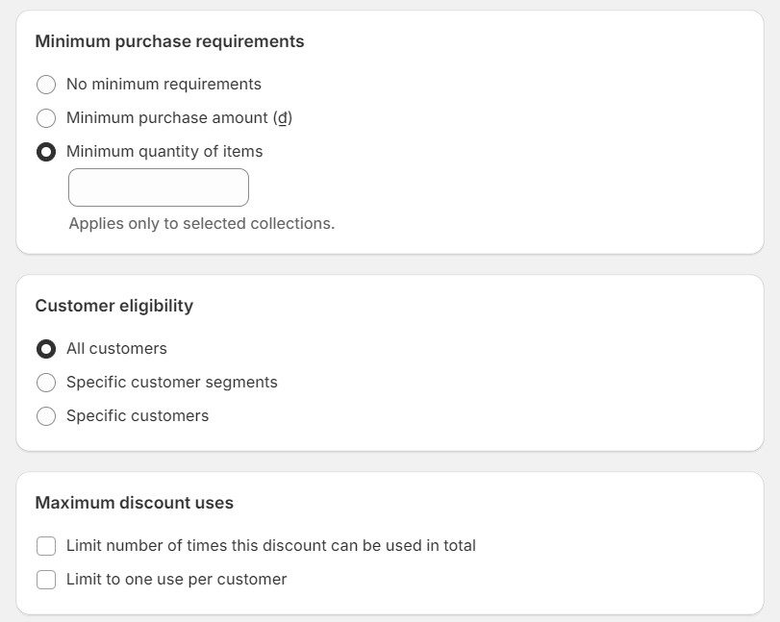Screen dimensions: 780x622
Task: Click the "Minimum purchase amount (₫)" label text
Action: click(x=179, y=118)
